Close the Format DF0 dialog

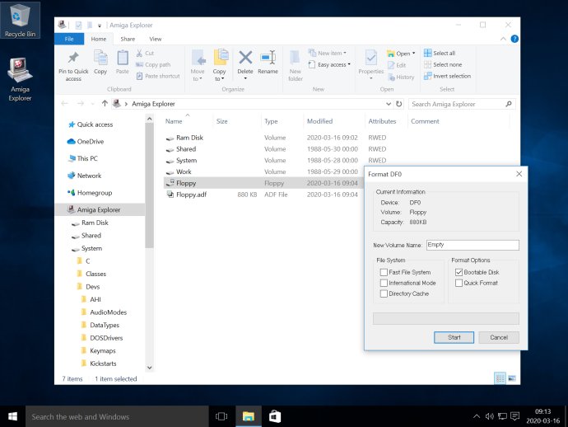[519, 174]
